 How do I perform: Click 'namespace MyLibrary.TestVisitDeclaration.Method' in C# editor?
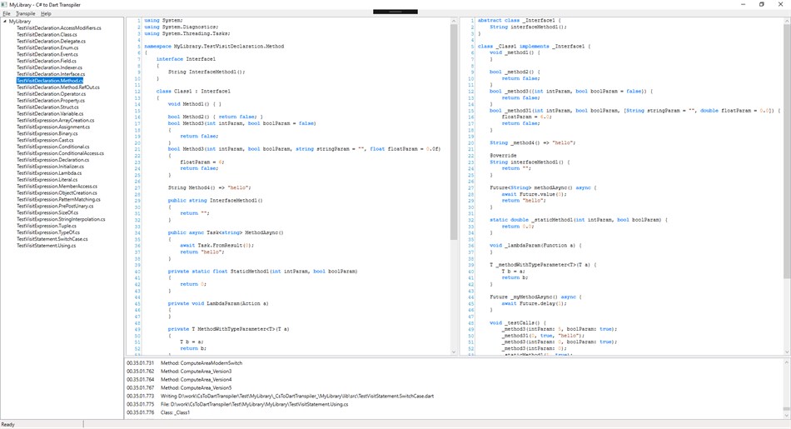click(x=214, y=46)
